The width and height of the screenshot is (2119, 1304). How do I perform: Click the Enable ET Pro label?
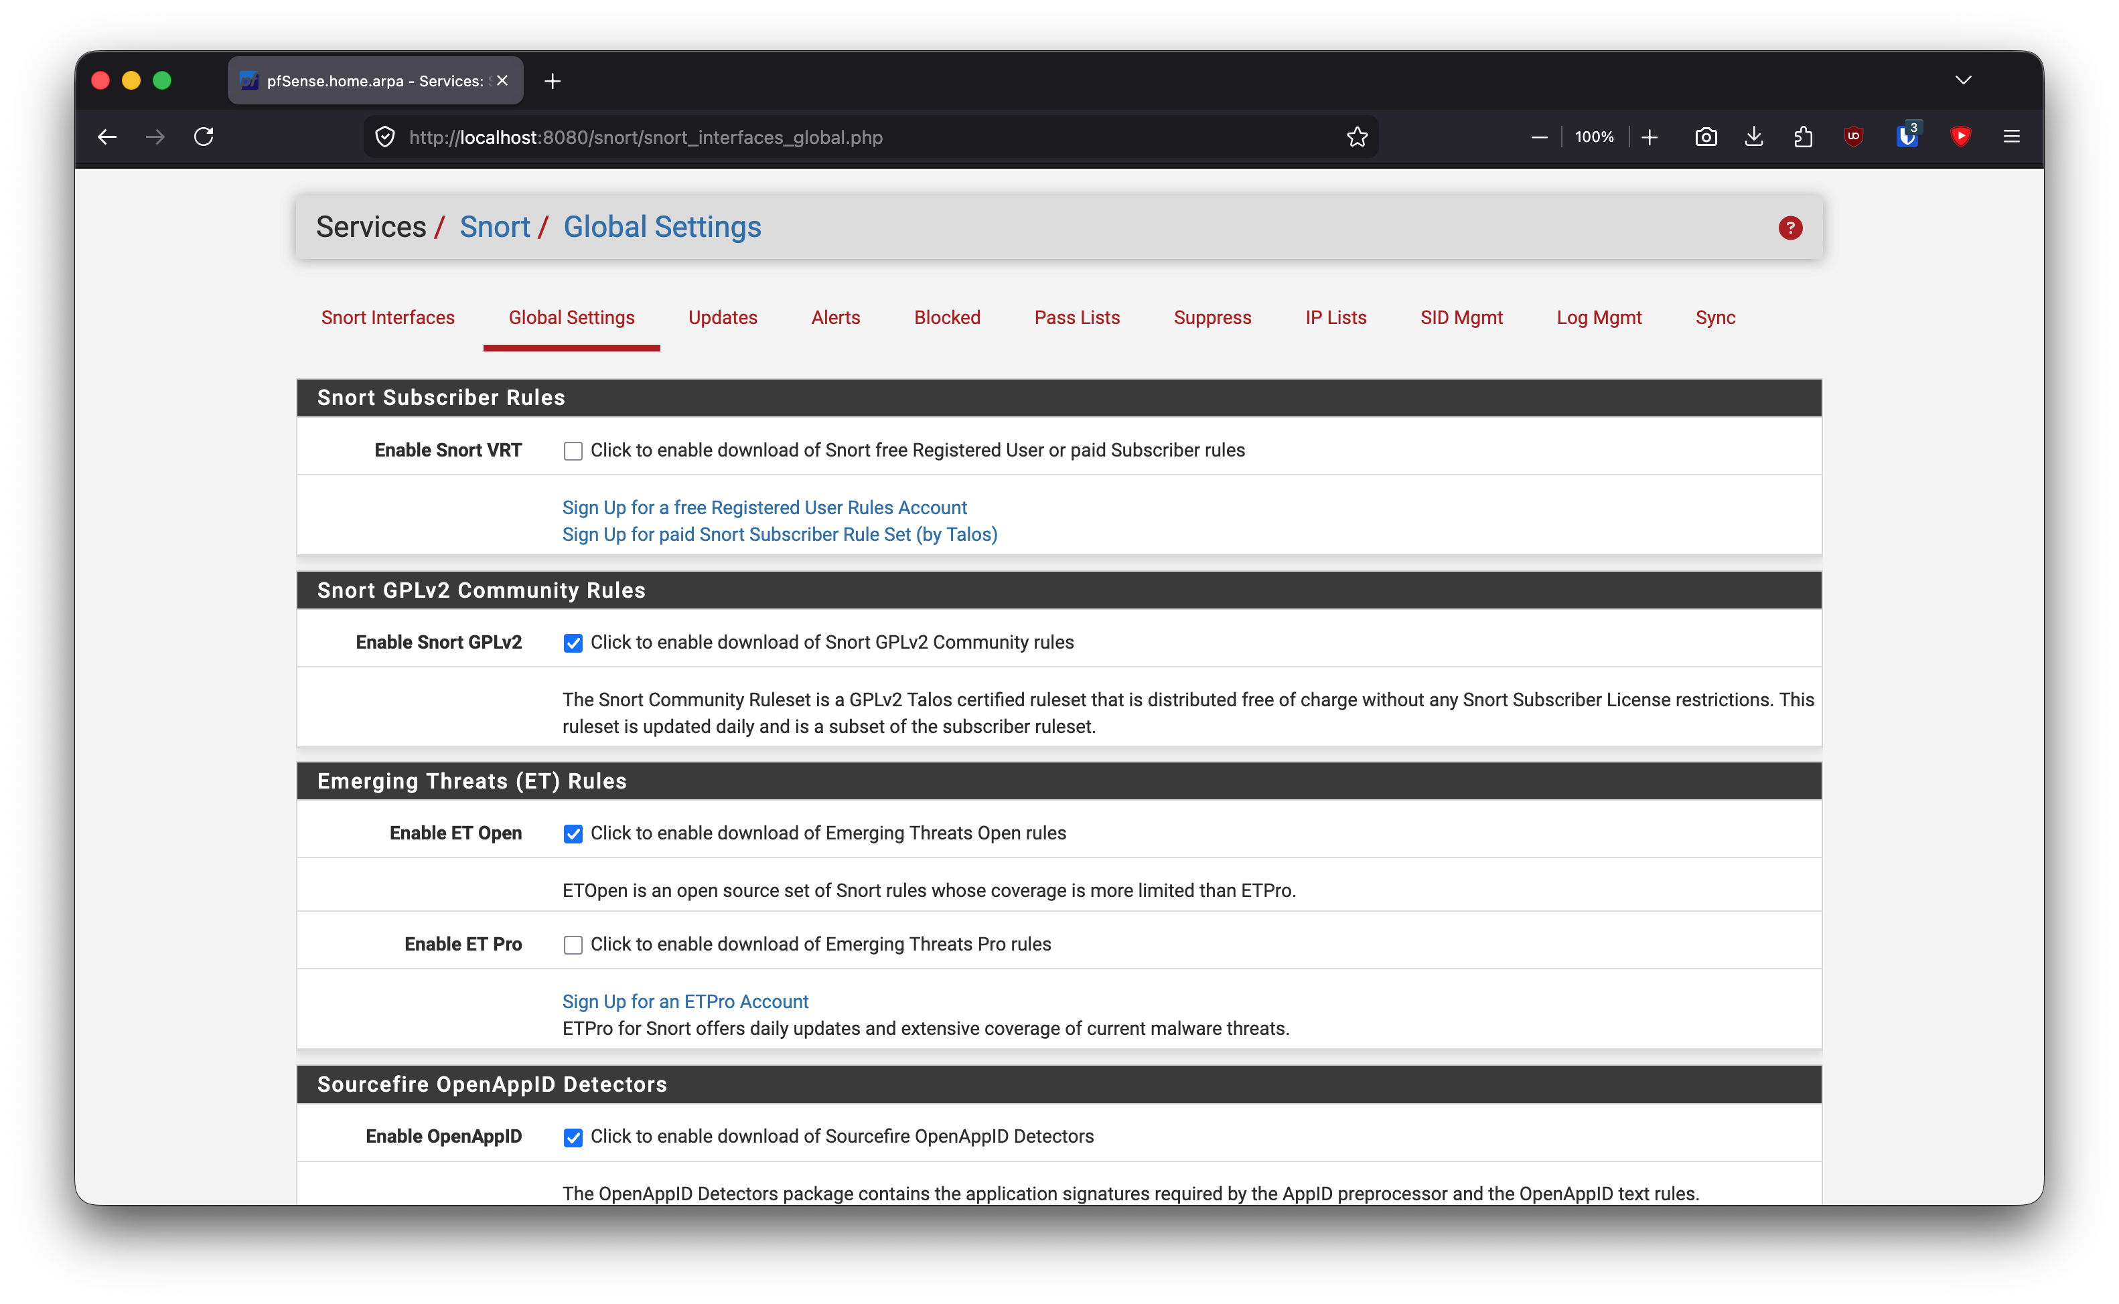(463, 945)
